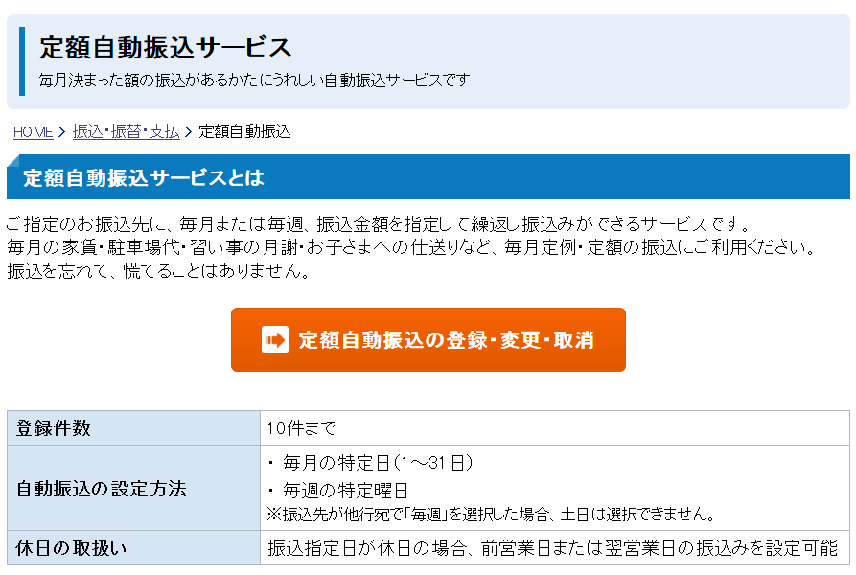Screen dimensions: 856x575
Task: Open the HOME link
Action: coord(32,132)
